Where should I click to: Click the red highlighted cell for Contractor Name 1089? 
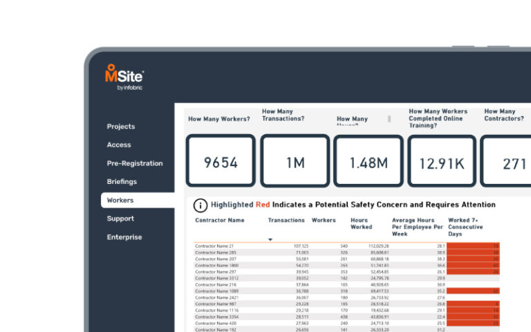pos(473,292)
